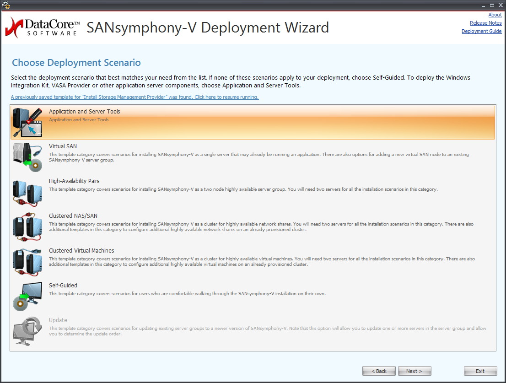
Task: Select the Self-Guided scenario title
Action: [x=63, y=286]
